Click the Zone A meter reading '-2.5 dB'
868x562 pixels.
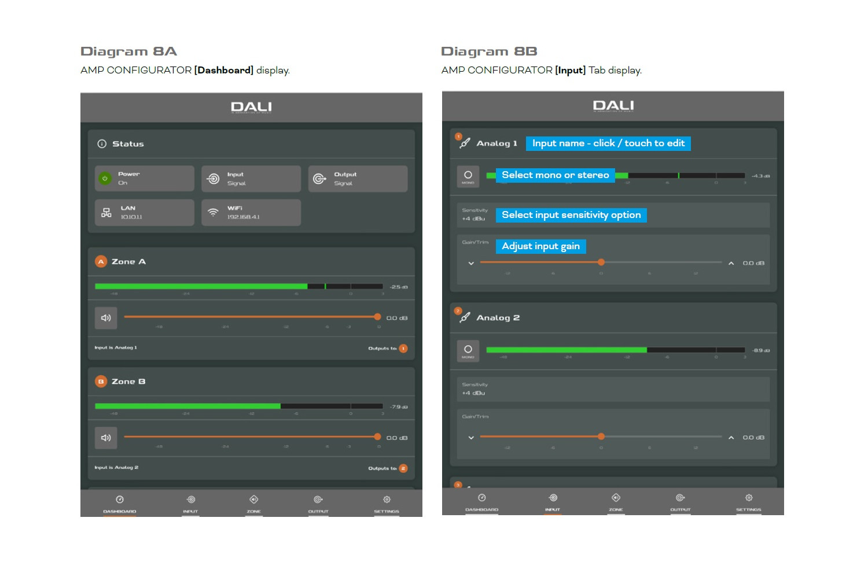[399, 287]
